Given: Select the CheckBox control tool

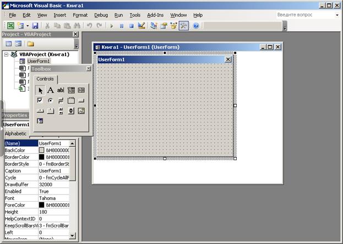Looking at the screenshot, I should click(40, 101).
